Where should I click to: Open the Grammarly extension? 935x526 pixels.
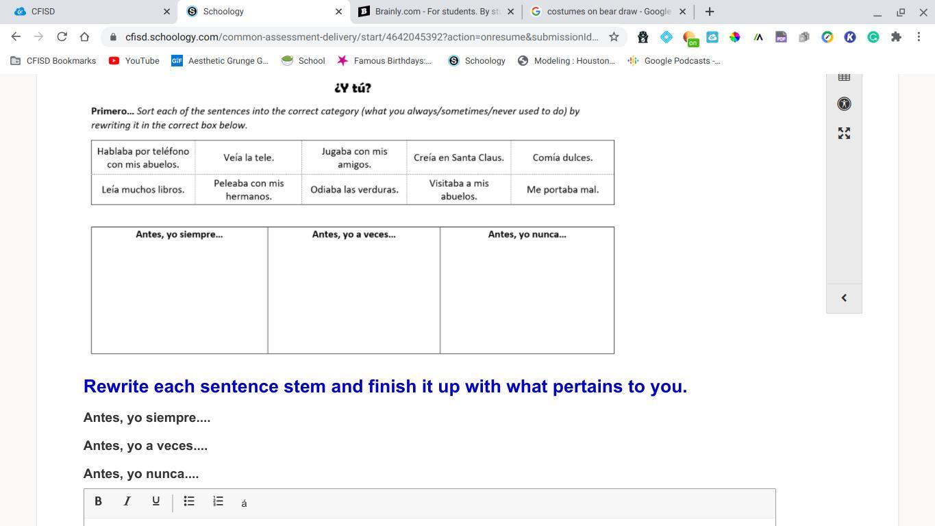point(873,37)
